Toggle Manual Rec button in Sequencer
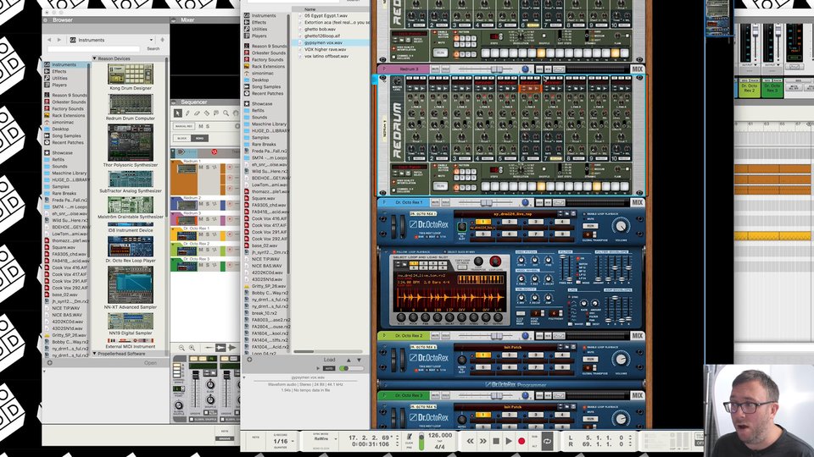Viewport: 814px width, 457px height. point(184,126)
